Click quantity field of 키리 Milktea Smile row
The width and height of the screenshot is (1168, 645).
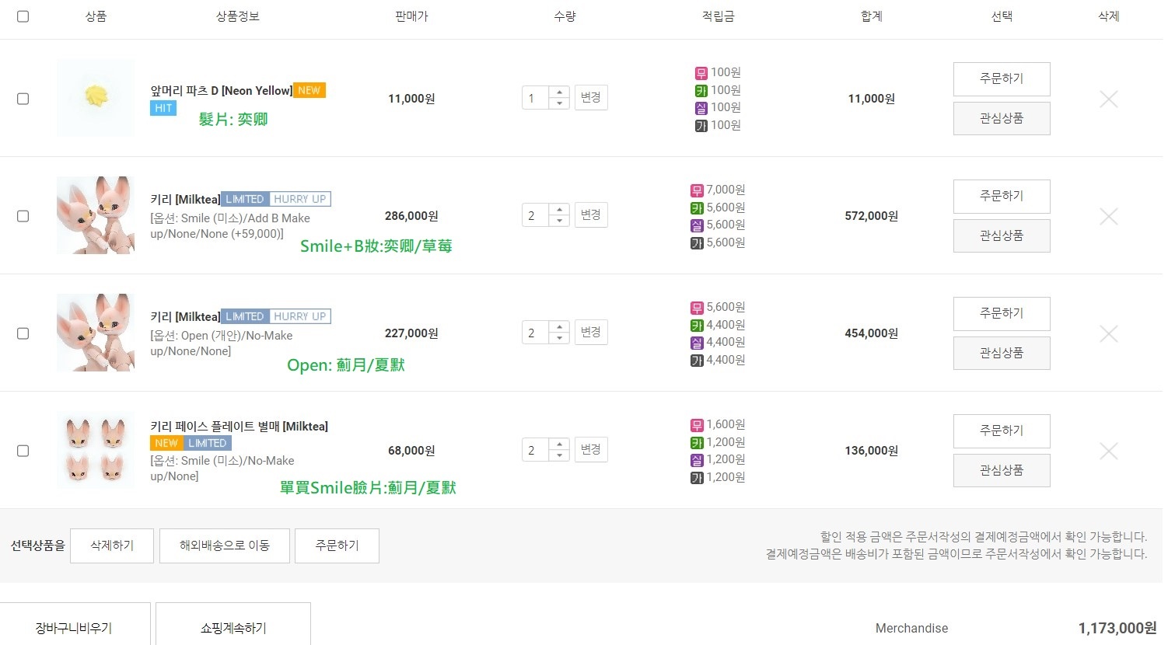point(535,215)
